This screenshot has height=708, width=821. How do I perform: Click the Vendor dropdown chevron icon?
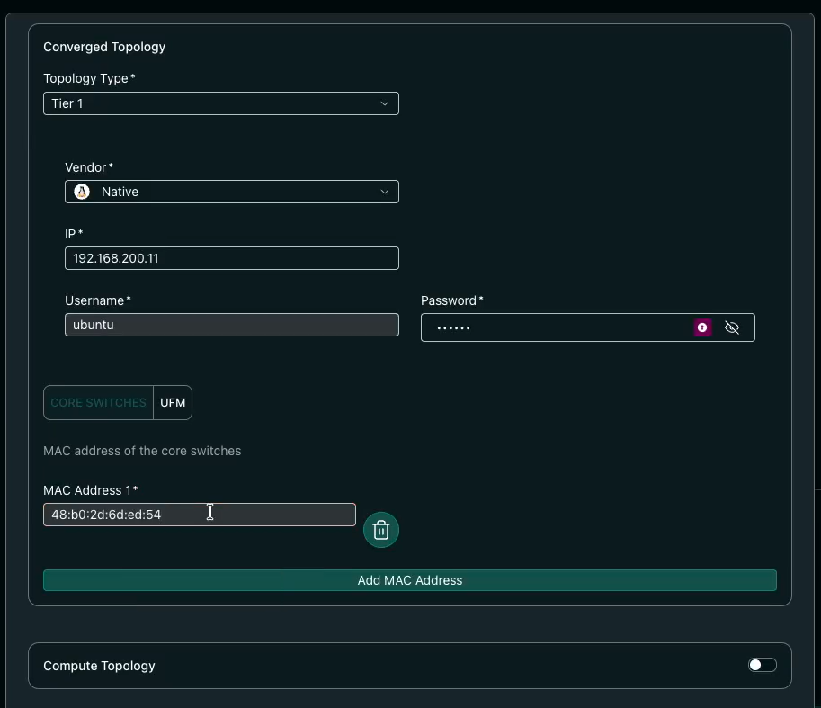tap(385, 192)
